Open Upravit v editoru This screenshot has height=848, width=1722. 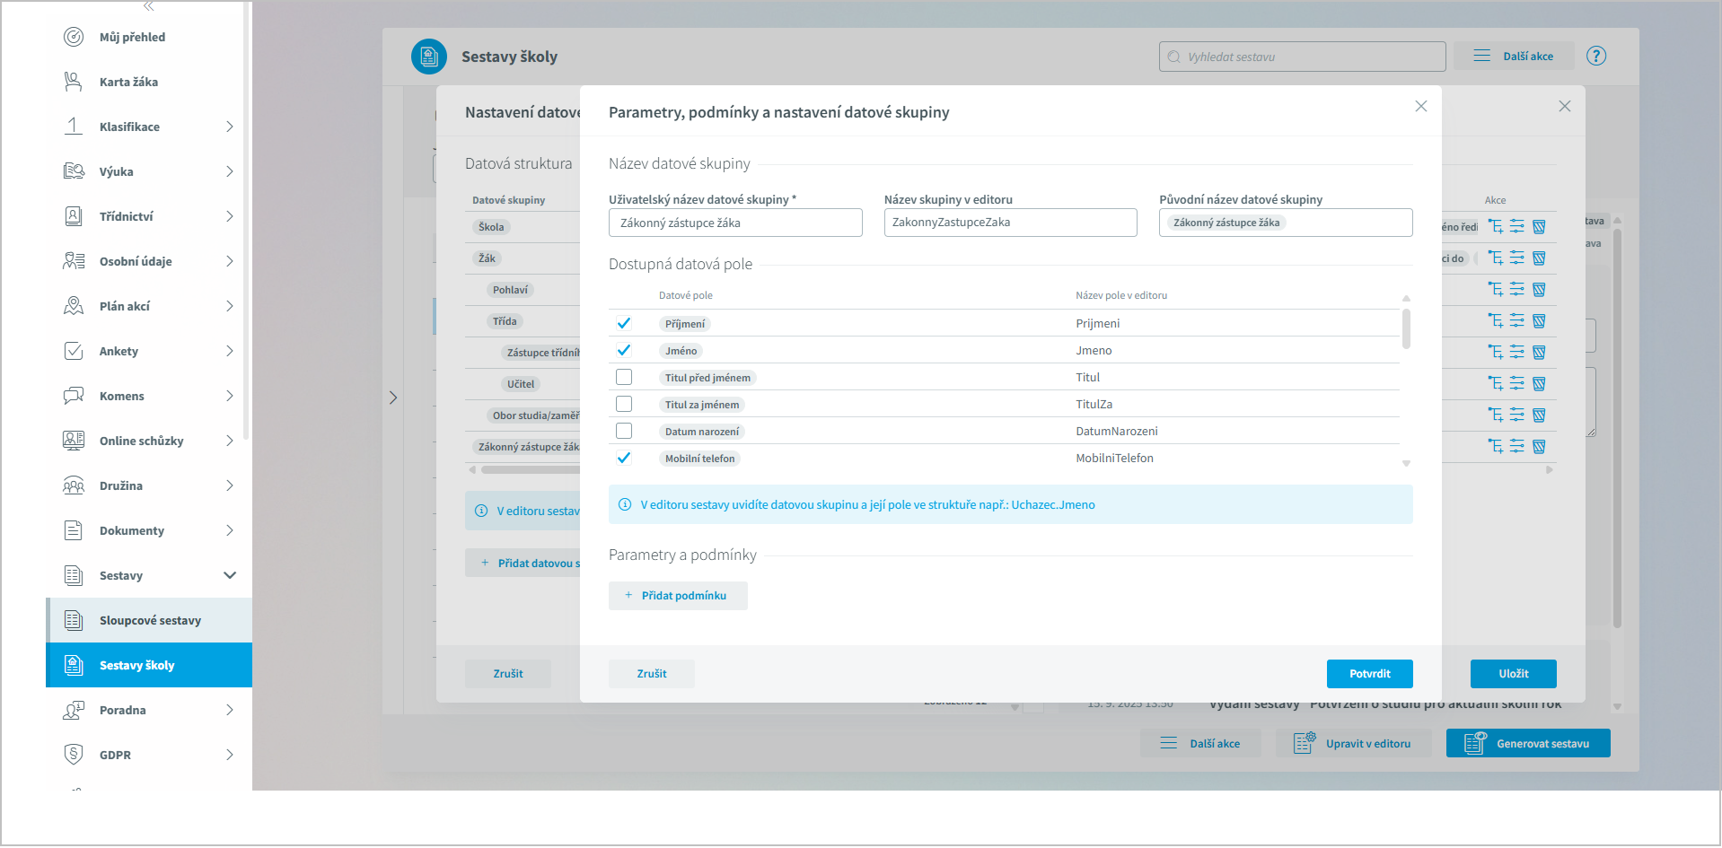coord(1353,743)
